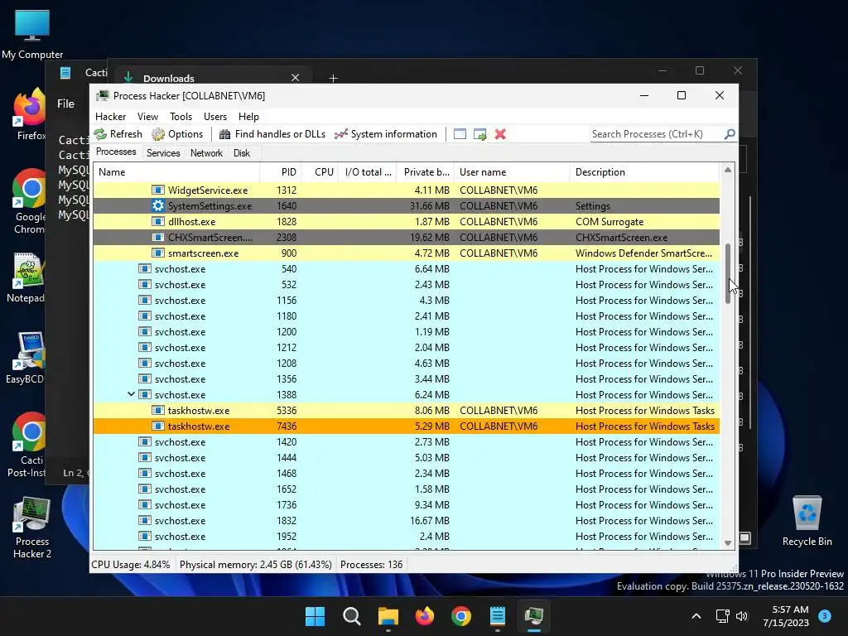
Task: Open the Windows Start button
Action: 316,616
